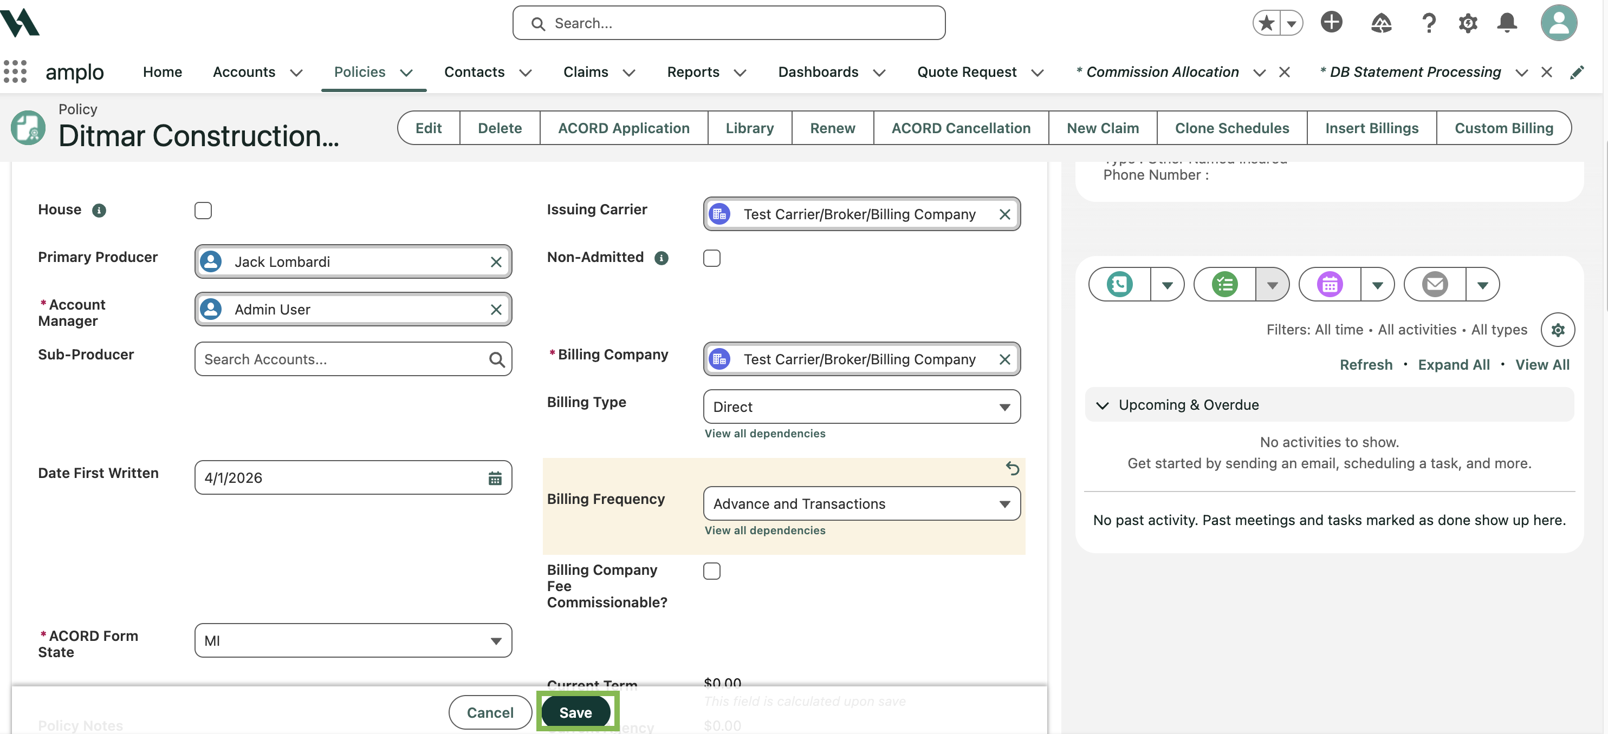This screenshot has width=1608, height=734.
Task: Click the Insert Billings button
Action: [x=1371, y=128]
